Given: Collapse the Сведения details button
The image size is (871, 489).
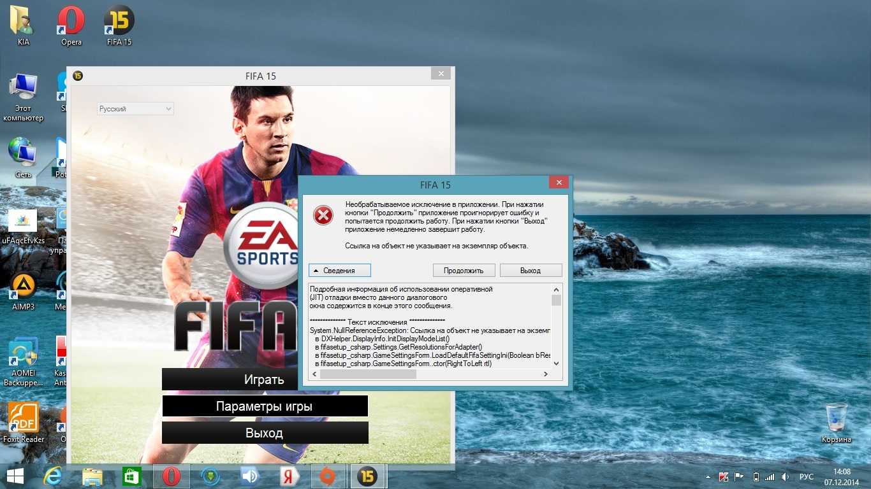Looking at the screenshot, I should [x=340, y=271].
